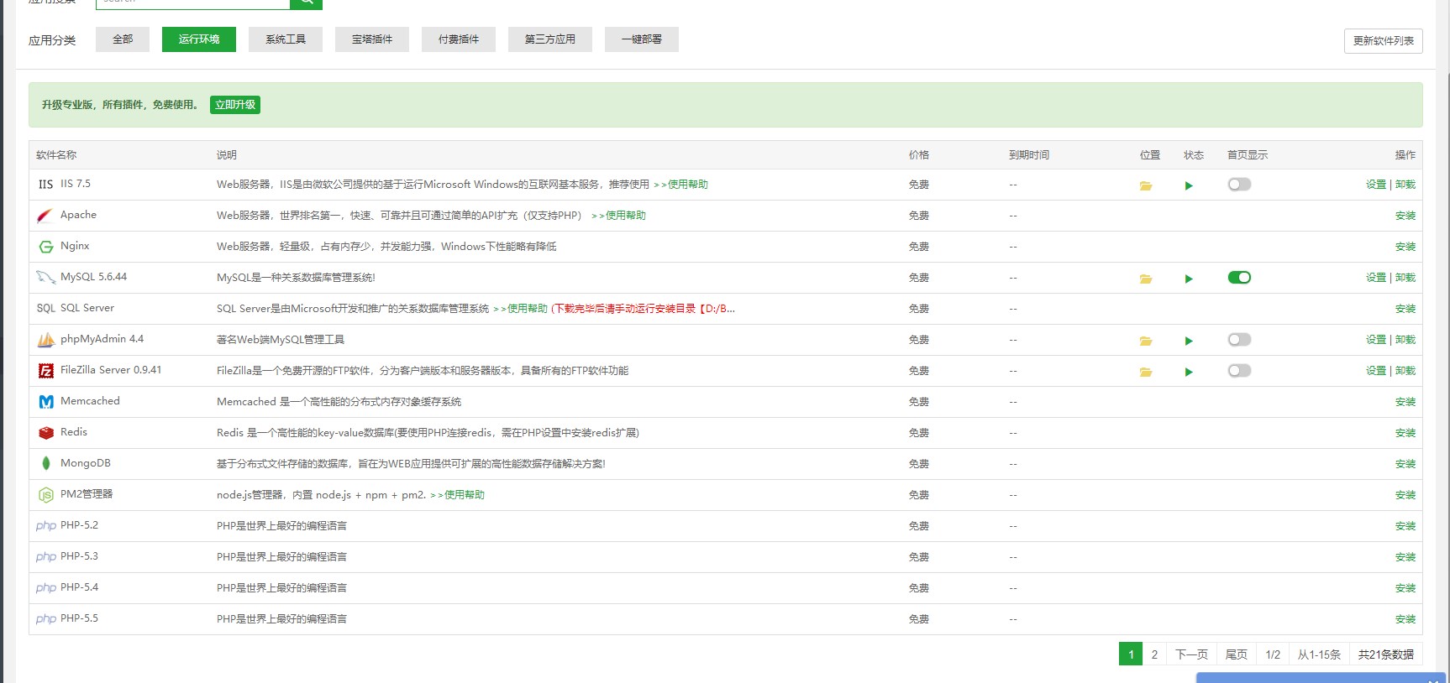Select the 运行环境 category tab
The image size is (1450, 683).
pyautogui.click(x=199, y=39)
